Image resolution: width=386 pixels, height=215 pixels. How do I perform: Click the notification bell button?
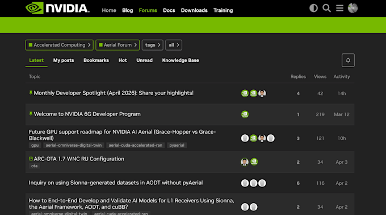point(348,60)
